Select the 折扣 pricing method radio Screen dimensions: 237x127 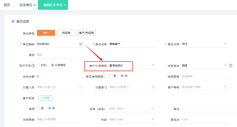coord(39,65)
